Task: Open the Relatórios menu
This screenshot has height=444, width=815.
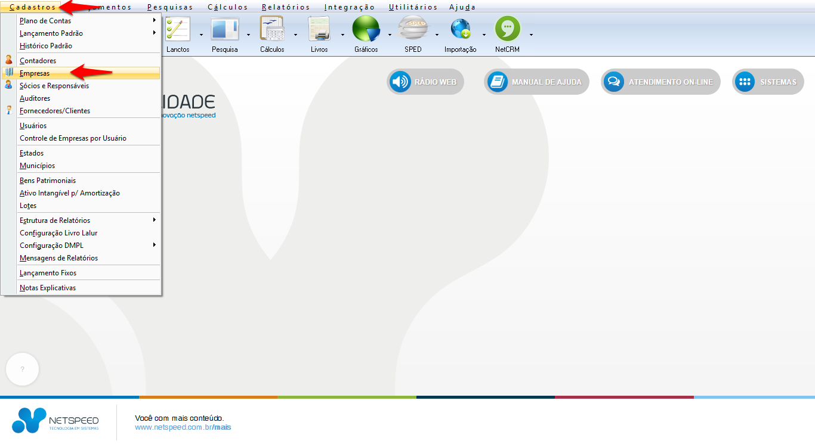Action: point(286,7)
